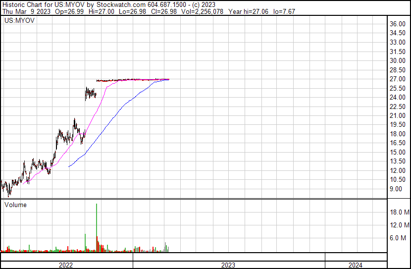The height and width of the screenshot is (269, 411).
Task: Select the 2023 year label on the timeline
Action: pos(228,265)
